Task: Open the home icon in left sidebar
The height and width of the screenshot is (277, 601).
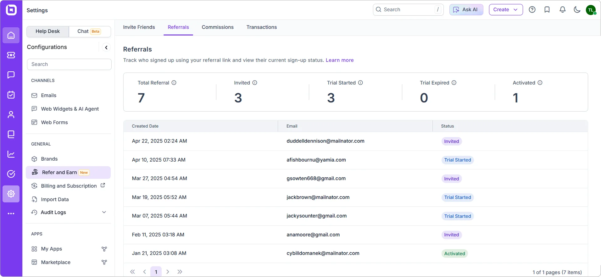Action: [x=11, y=35]
